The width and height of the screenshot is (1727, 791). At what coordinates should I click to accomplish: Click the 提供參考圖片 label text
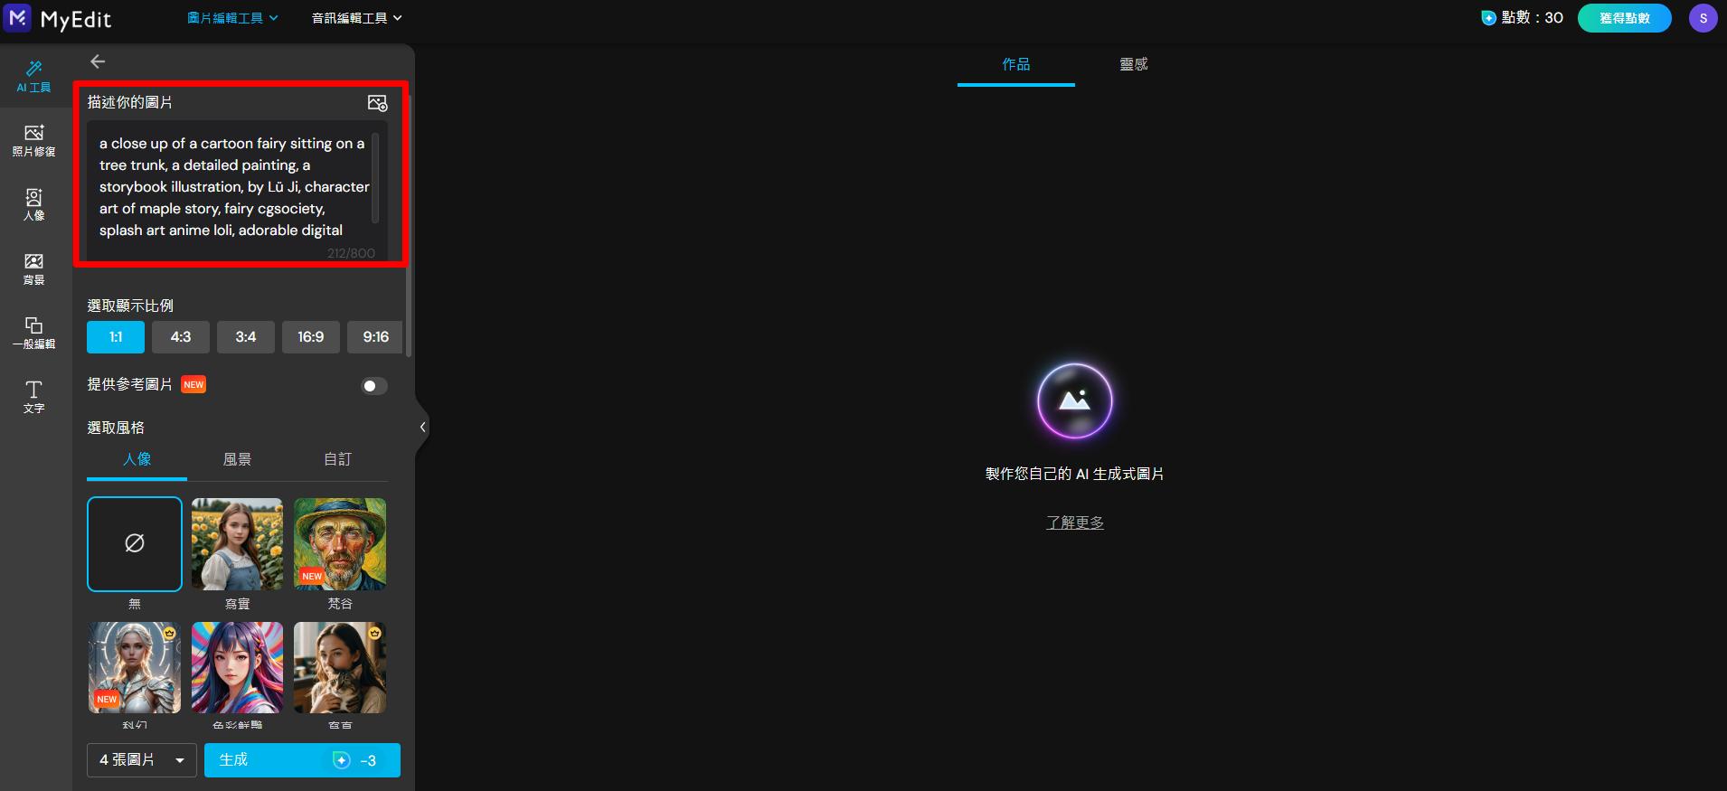click(x=130, y=384)
